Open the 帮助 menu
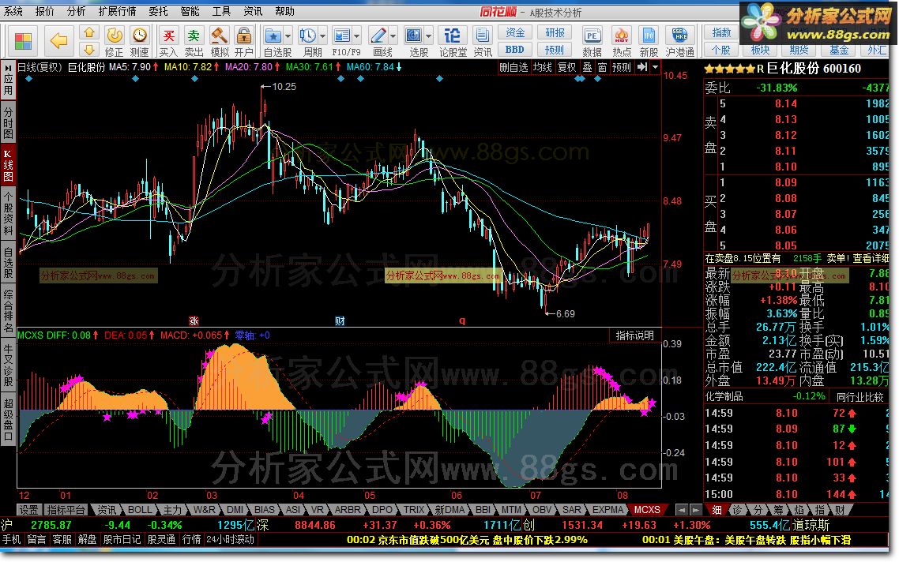 284,11
